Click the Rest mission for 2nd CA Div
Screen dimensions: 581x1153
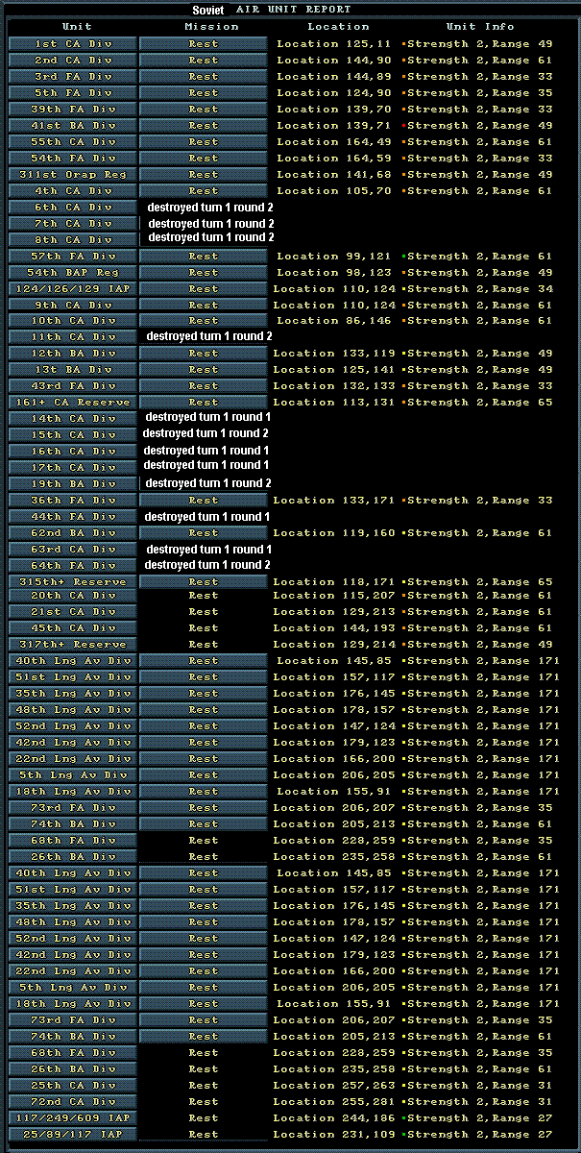pos(204,61)
